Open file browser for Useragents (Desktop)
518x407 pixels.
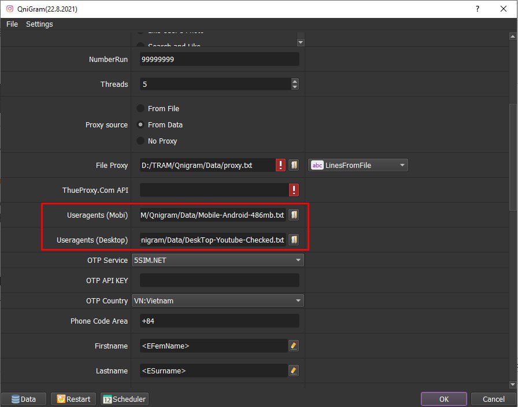294,240
